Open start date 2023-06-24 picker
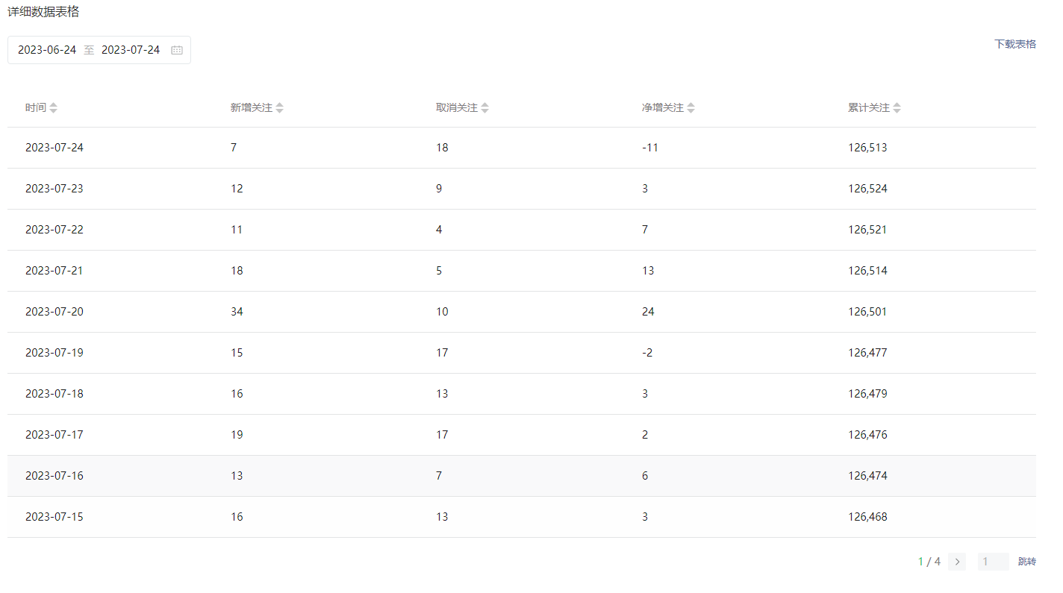The width and height of the screenshot is (1063, 593). [47, 50]
